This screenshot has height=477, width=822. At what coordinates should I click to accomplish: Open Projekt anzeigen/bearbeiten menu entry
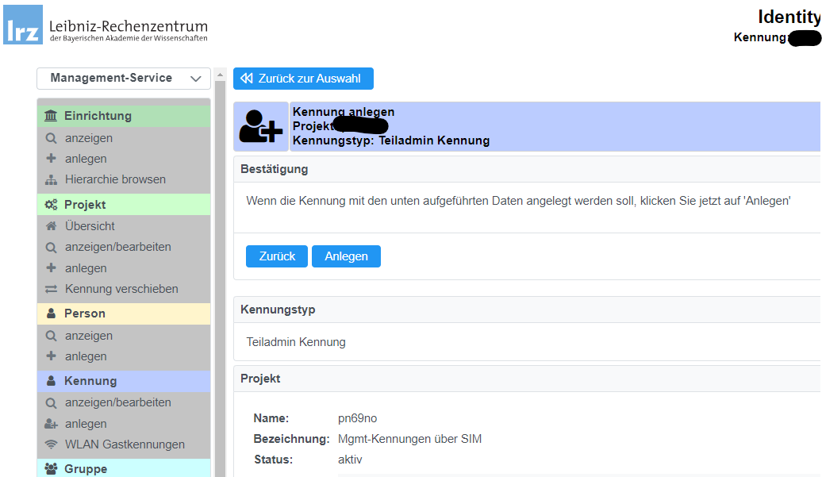(117, 247)
